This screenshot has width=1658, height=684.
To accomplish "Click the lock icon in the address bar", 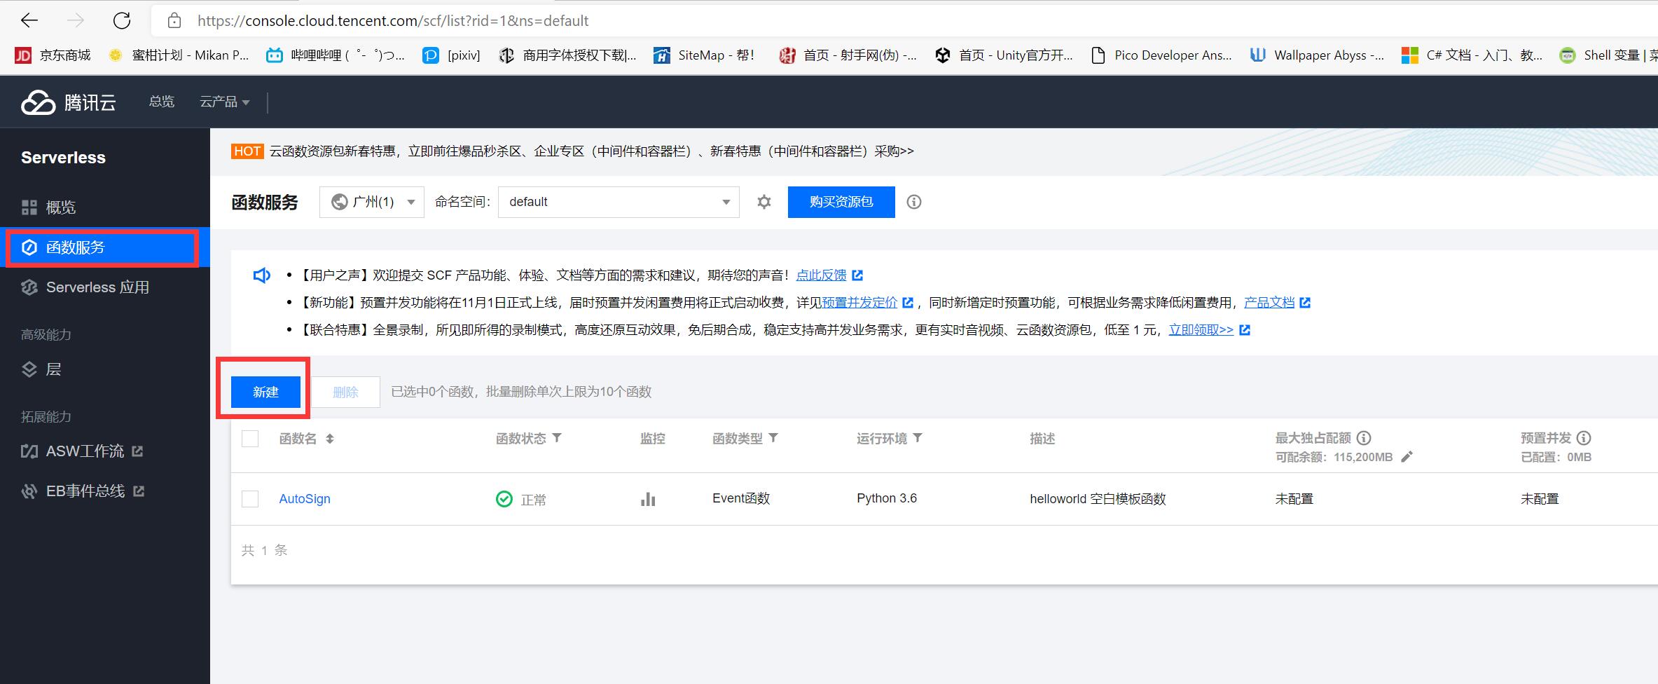I will pyautogui.click(x=174, y=21).
